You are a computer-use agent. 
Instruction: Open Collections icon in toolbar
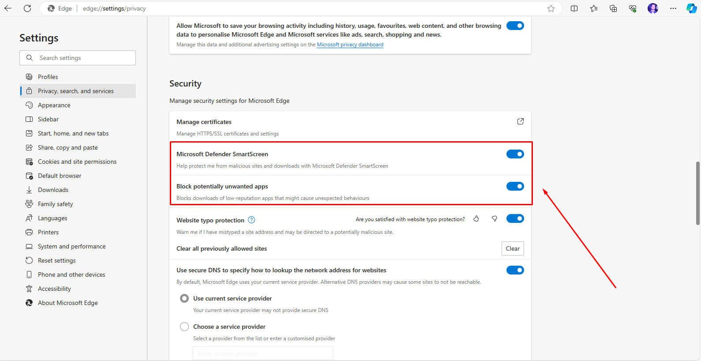click(613, 8)
